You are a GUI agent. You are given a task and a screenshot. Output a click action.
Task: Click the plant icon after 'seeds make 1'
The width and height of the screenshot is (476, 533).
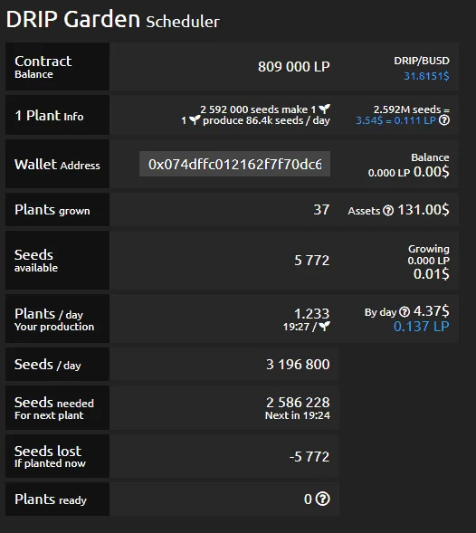[x=325, y=109]
